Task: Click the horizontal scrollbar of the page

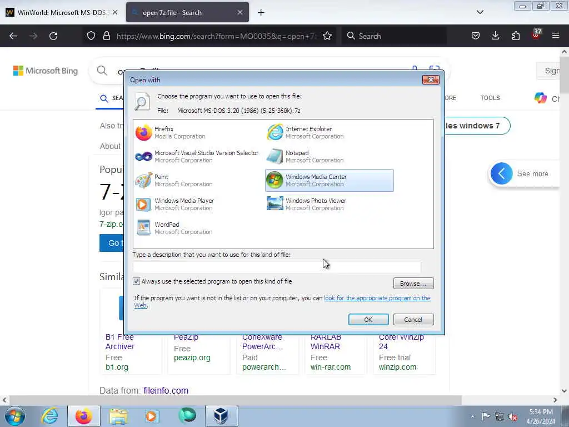Action: click(x=235, y=400)
